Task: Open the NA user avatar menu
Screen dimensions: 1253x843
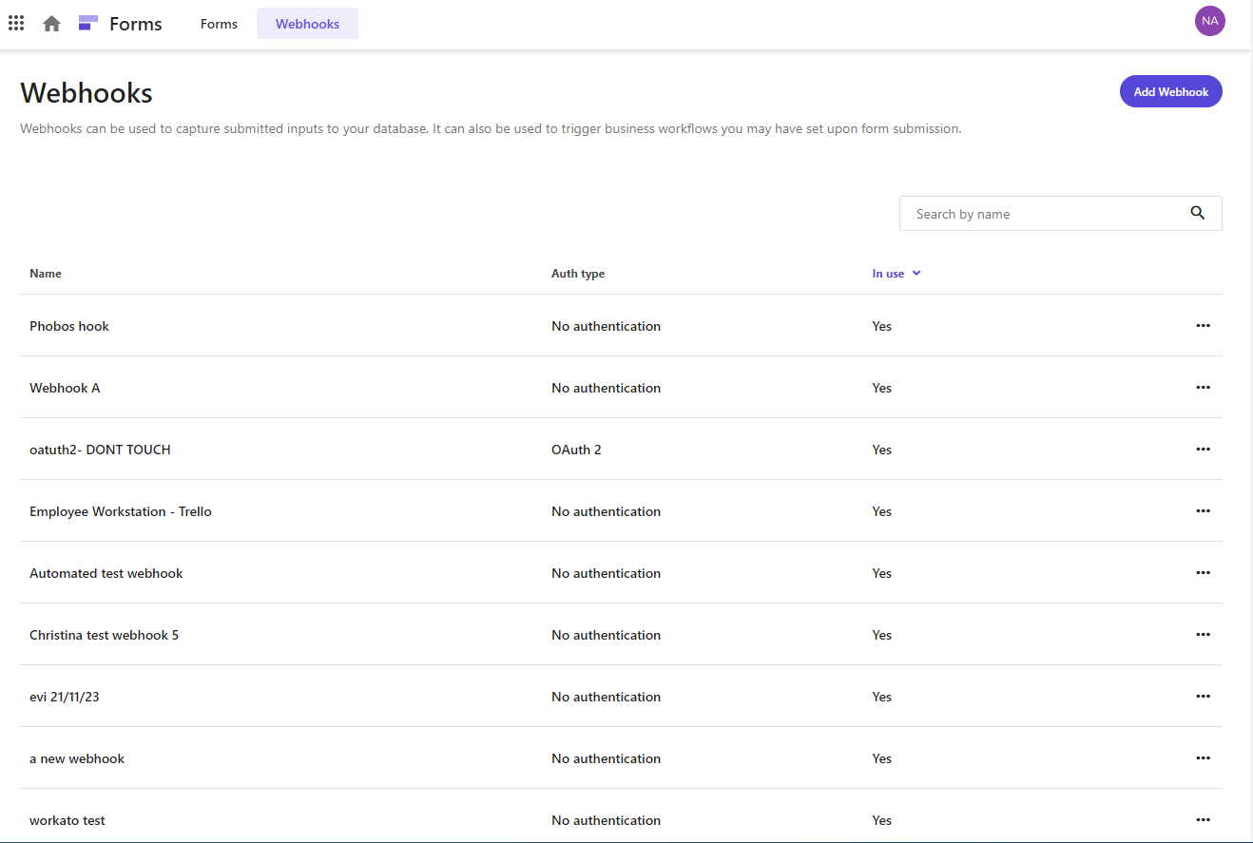Action: point(1209,21)
